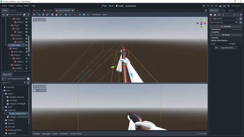
Task: Expand the Visibility section in Inspector
Action: coord(215,32)
